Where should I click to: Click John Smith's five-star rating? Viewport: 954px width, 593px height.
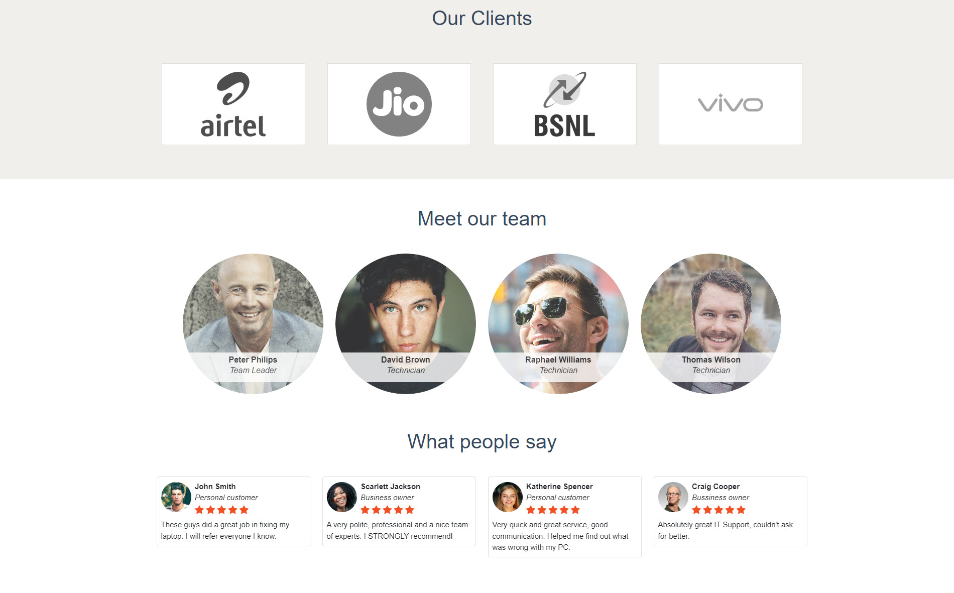tap(221, 510)
